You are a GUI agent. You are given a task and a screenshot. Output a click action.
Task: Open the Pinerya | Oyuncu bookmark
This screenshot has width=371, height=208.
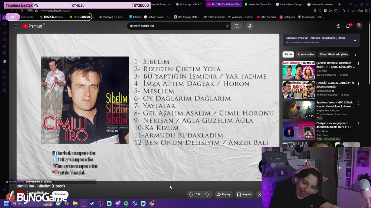(111, 17)
